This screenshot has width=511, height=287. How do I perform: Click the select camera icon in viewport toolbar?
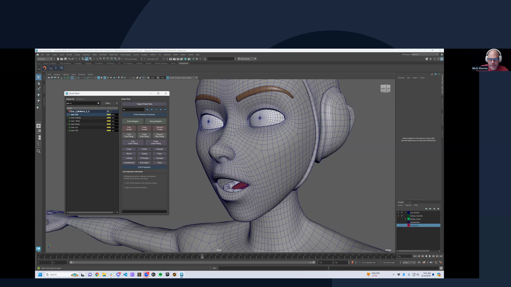(49, 78)
